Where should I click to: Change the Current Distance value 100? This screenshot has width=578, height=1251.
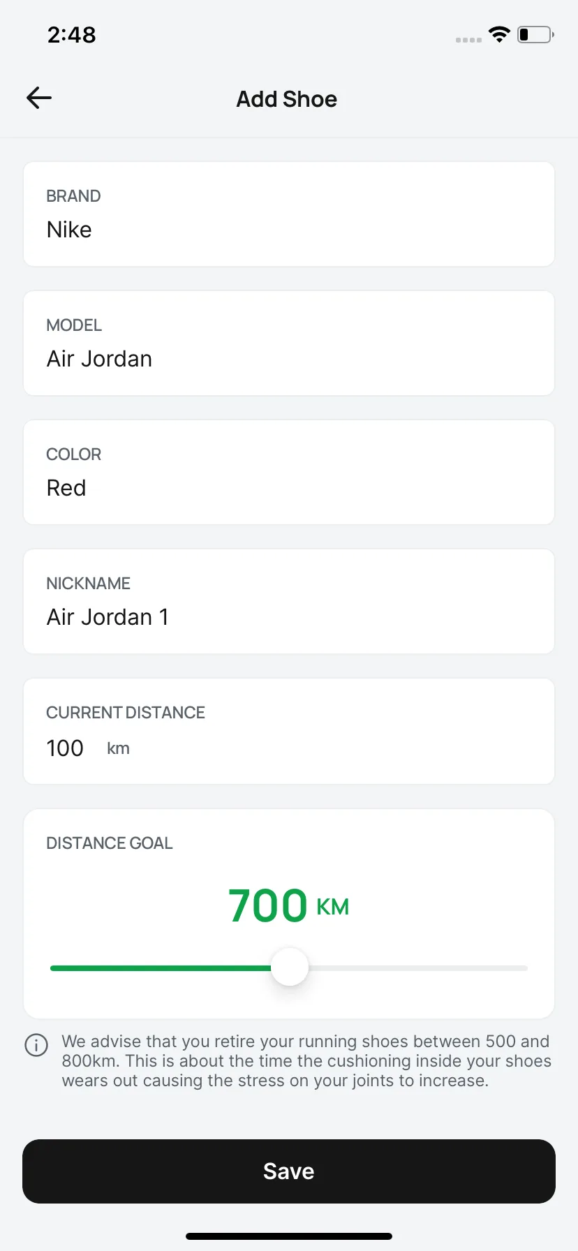point(65,748)
